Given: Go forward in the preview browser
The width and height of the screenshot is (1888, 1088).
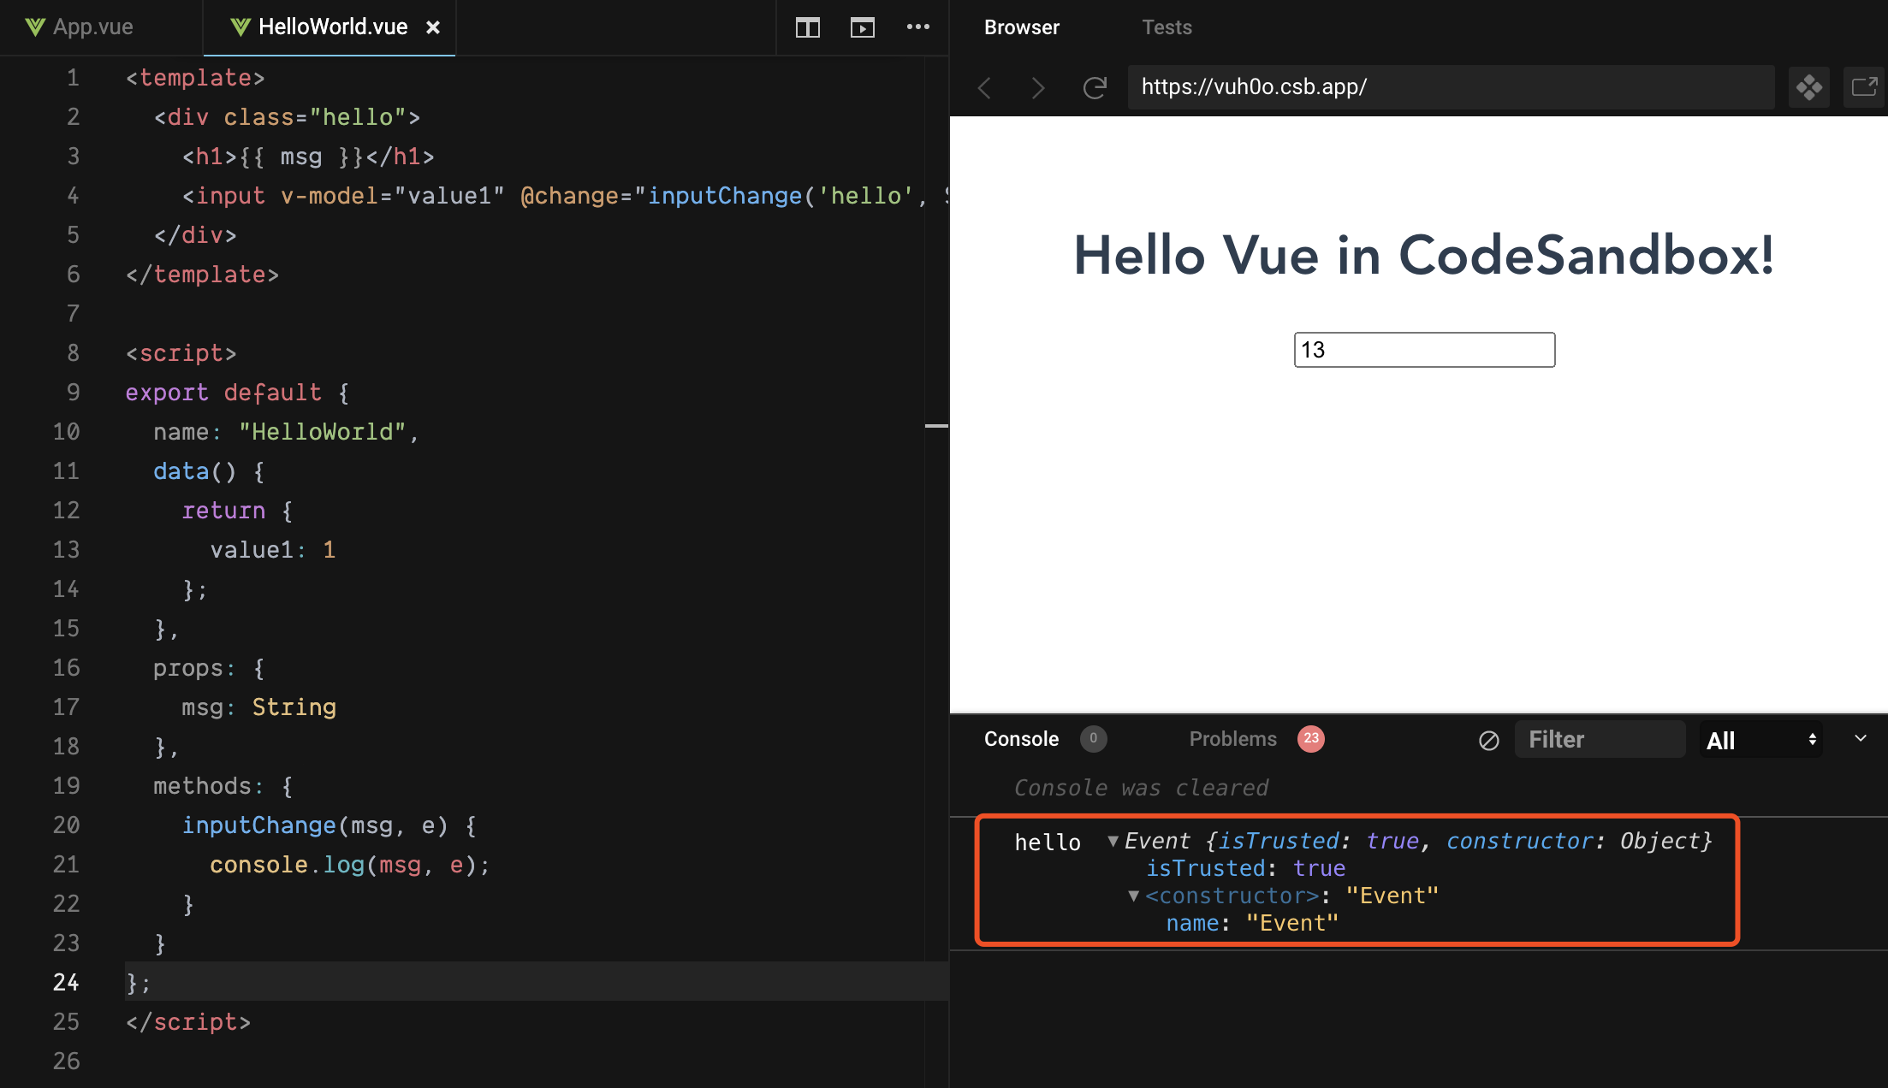Looking at the screenshot, I should pyautogui.click(x=1038, y=87).
